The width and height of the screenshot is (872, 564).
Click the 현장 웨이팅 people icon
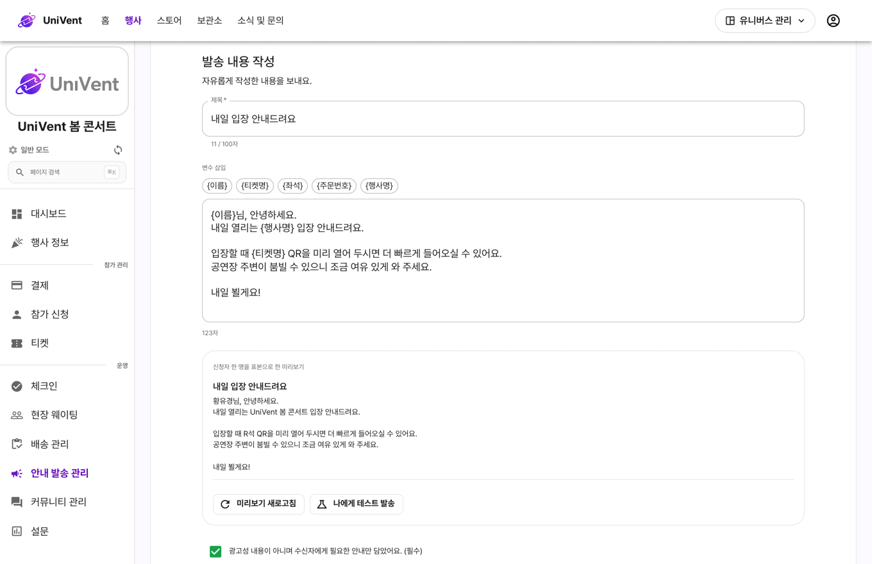(17, 415)
